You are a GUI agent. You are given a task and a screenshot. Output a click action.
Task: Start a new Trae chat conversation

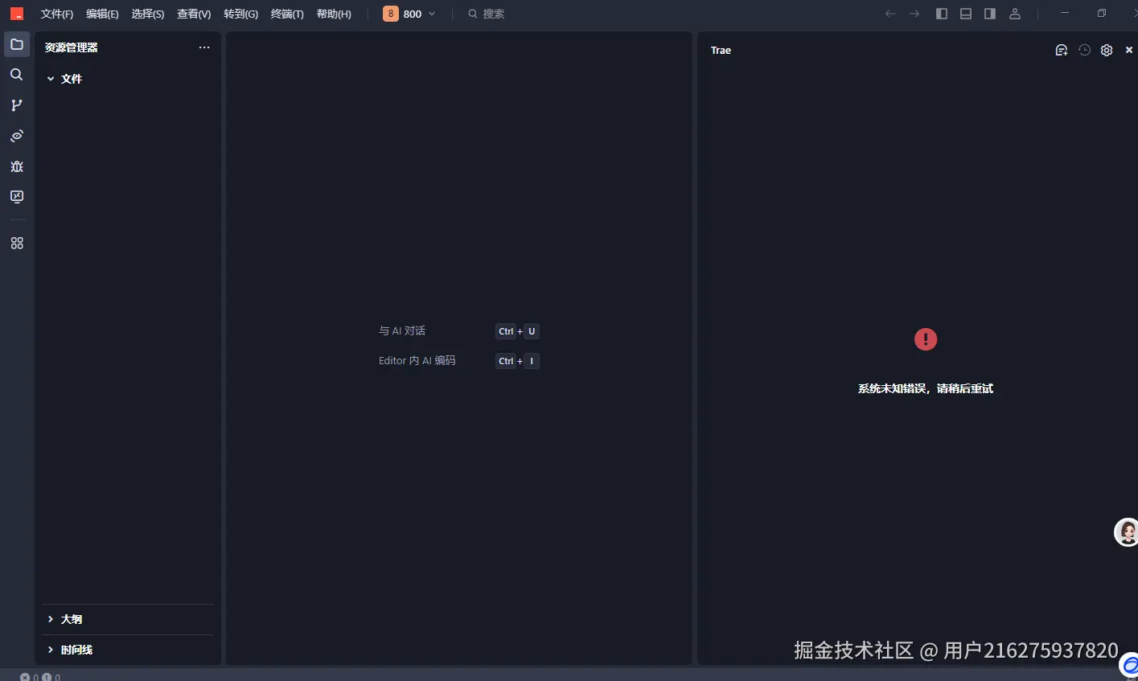(1061, 50)
